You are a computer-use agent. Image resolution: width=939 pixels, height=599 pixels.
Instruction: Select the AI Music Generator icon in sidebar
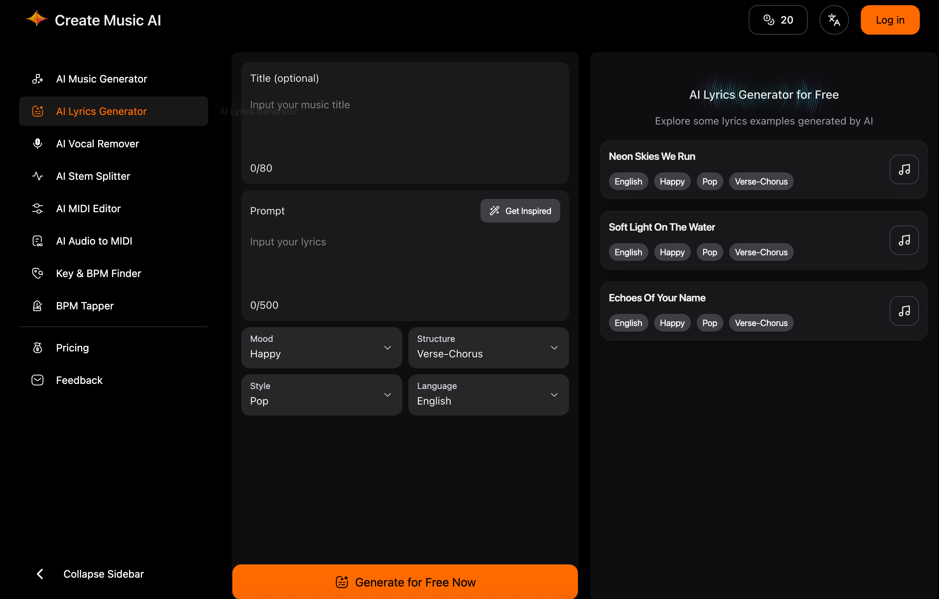pos(38,79)
